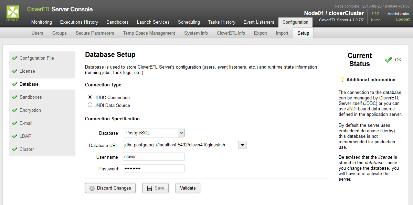This screenshot has height=205, width=413.
Task: Click the CloverETL logo icon
Action: 13,13
